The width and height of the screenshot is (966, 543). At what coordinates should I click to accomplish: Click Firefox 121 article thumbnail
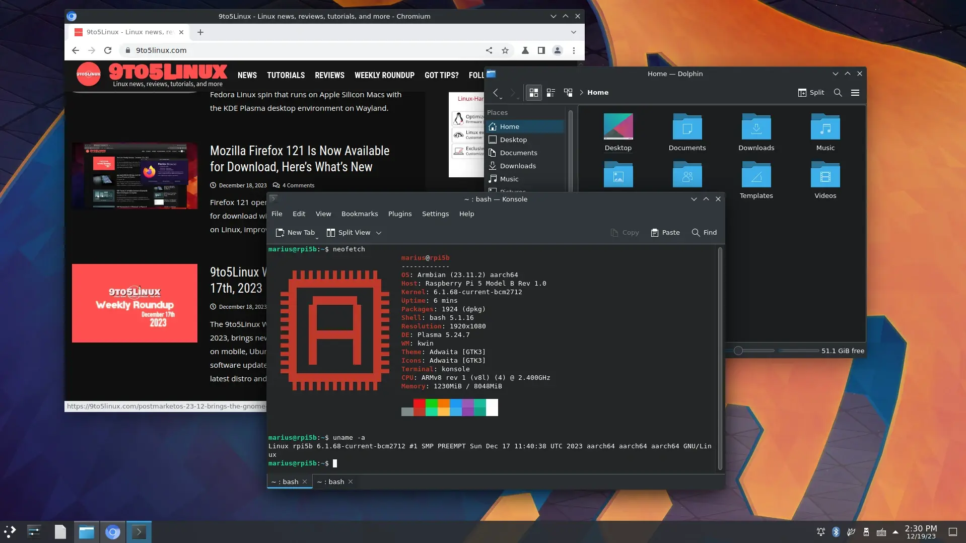[135, 176]
